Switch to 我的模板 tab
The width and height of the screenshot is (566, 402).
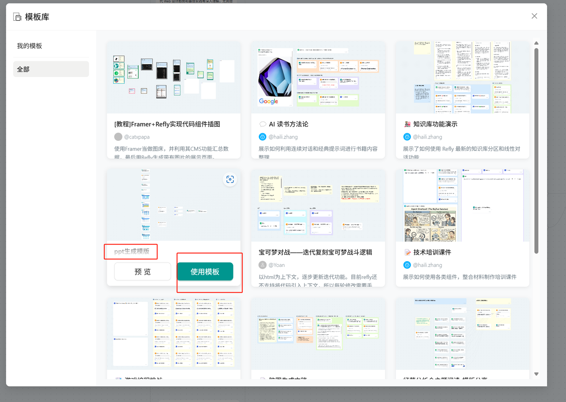click(30, 46)
